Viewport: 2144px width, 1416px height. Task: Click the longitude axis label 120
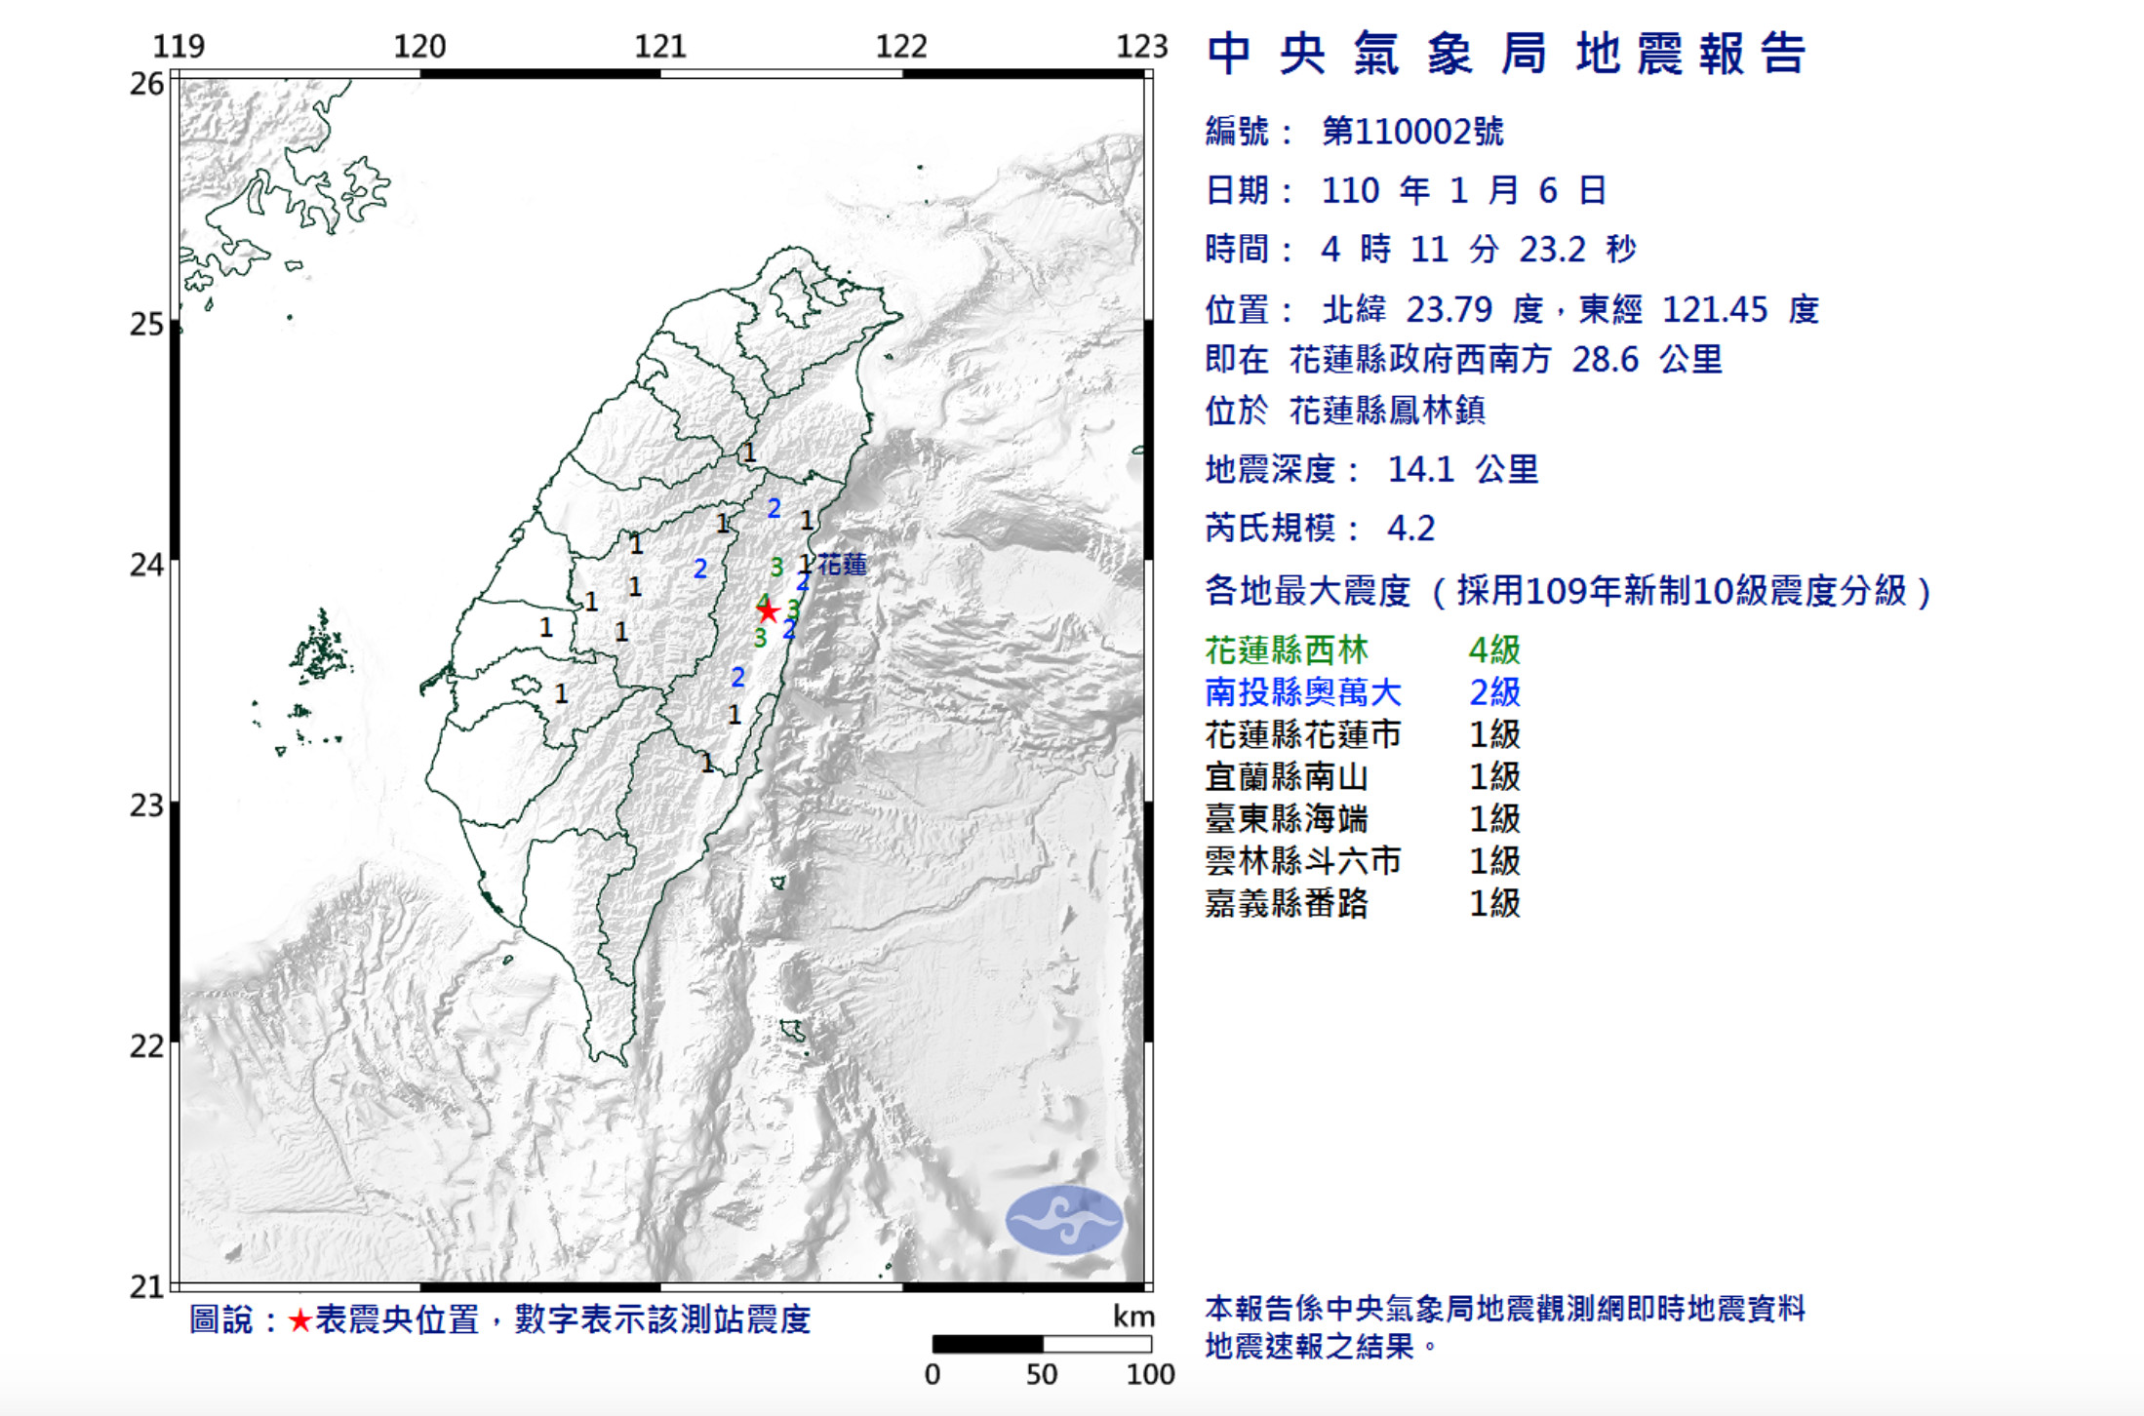pos(419,46)
